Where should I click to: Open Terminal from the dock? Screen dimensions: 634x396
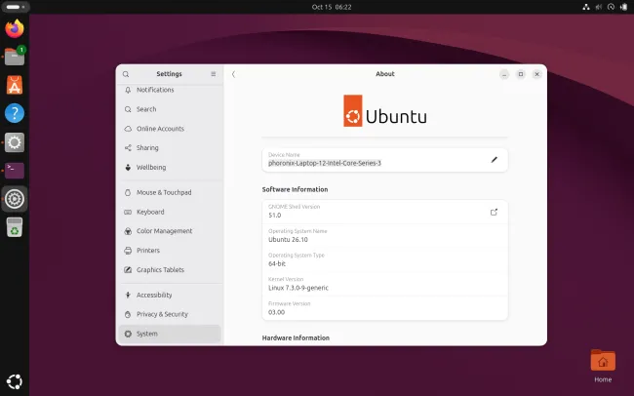(x=15, y=171)
